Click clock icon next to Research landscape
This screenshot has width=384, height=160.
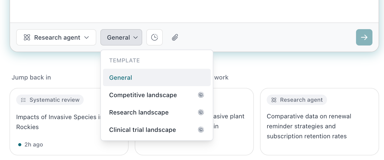[201, 112]
